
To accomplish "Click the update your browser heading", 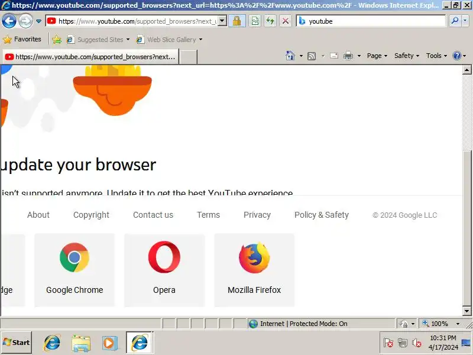I will pyautogui.click(x=79, y=165).
